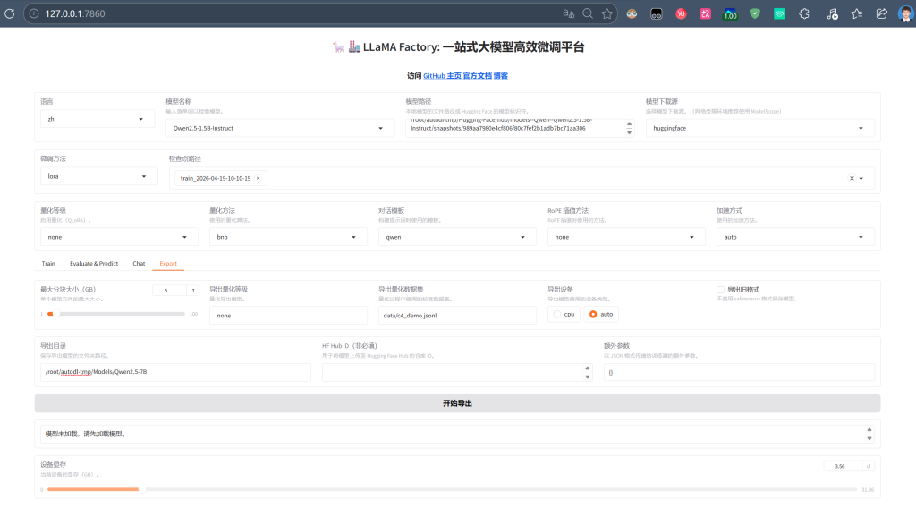The width and height of the screenshot is (916, 507).
Task: Switch to the Train tab
Action: click(48, 264)
